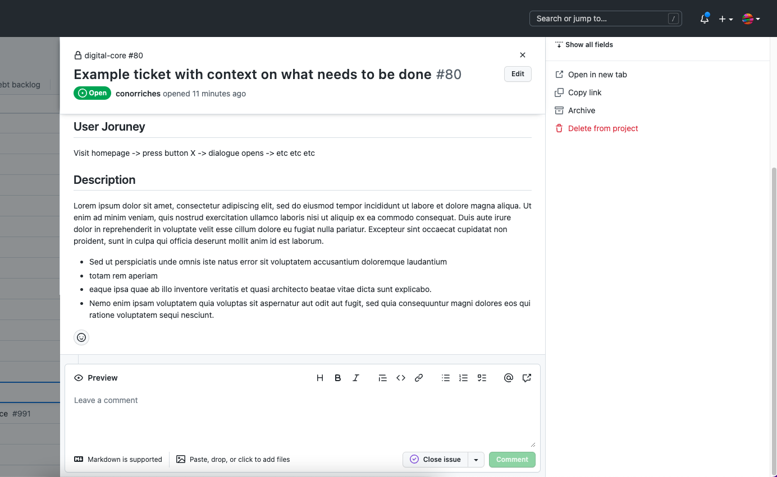
Task: Open the user avatar menu
Action: point(751,19)
